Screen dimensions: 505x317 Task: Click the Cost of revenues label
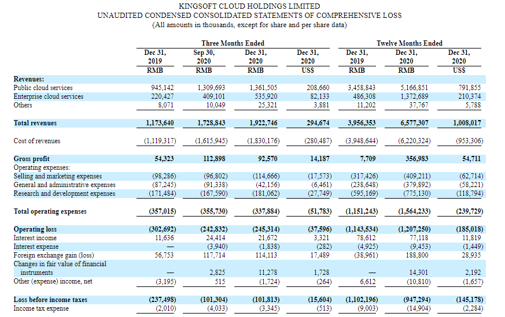pos(36,141)
